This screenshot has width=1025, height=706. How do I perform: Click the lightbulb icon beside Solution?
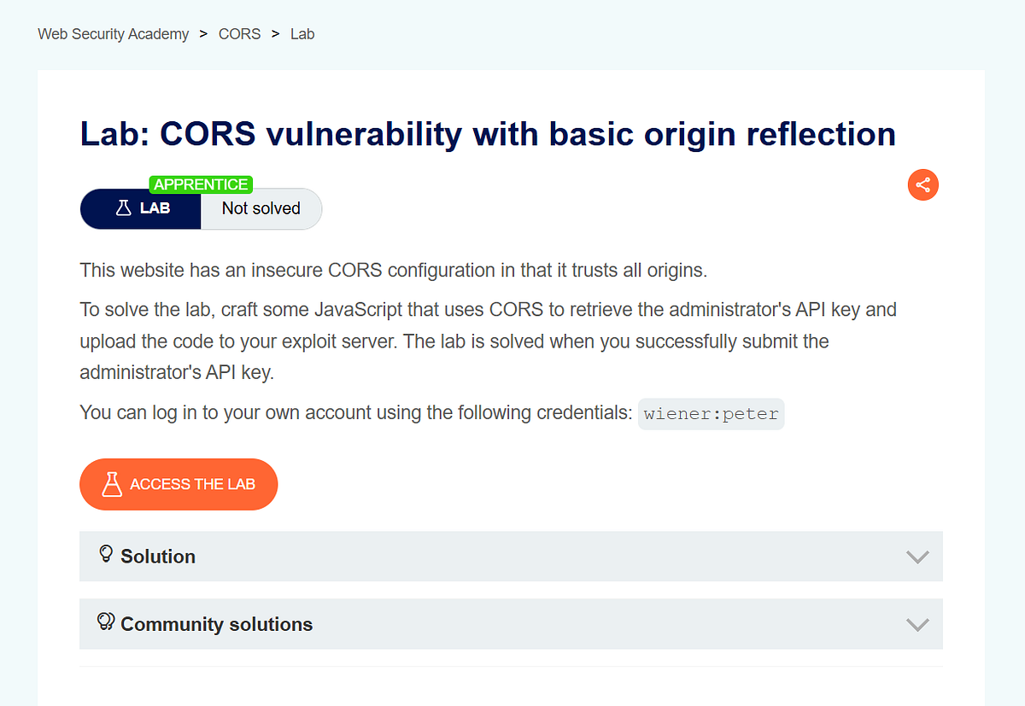106,555
